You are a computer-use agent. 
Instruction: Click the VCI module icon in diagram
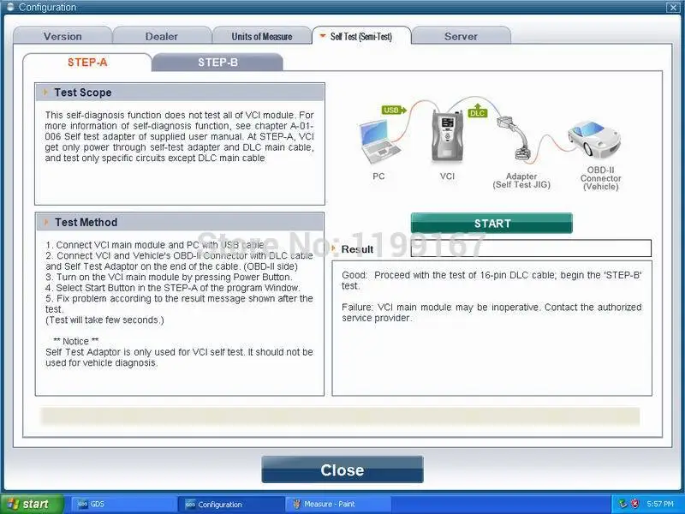[447, 135]
